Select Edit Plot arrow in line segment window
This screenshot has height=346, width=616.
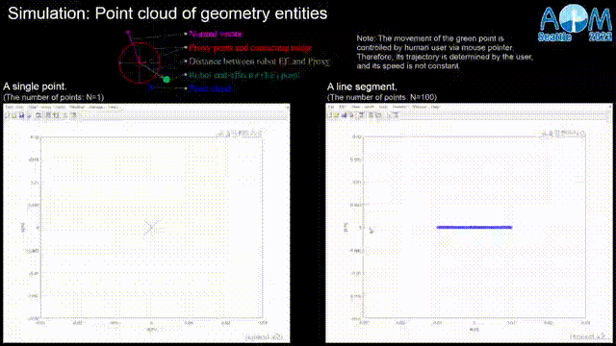389,115
